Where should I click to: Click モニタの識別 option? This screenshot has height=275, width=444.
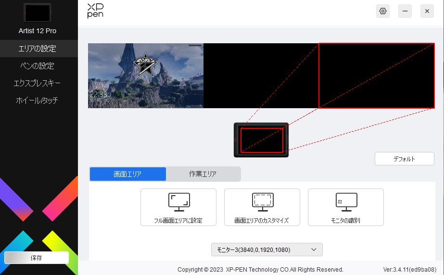(346, 207)
